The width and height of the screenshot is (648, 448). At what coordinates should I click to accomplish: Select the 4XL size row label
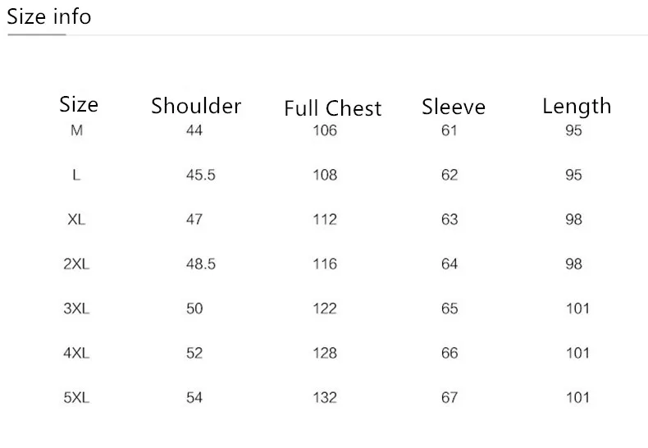[76, 354]
